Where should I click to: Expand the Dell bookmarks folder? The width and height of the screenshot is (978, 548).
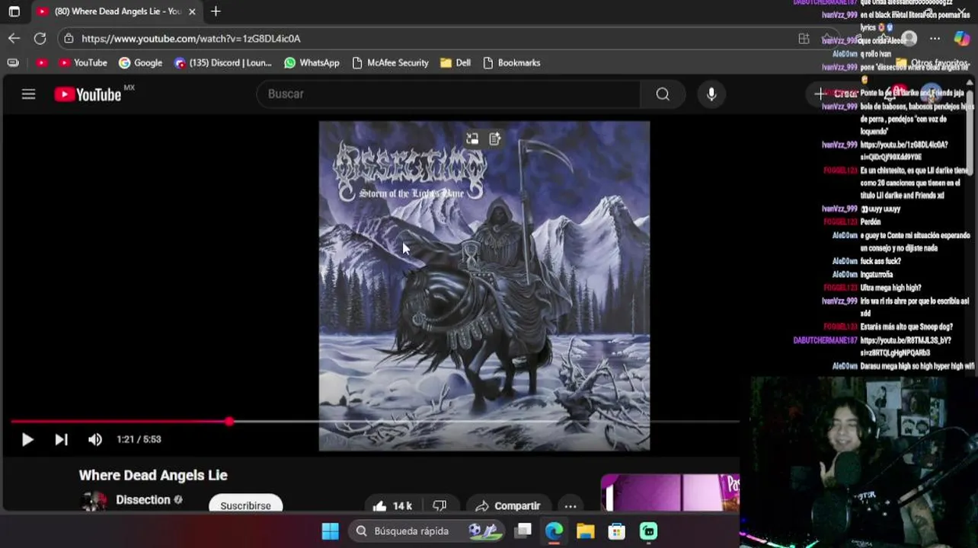coord(455,62)
